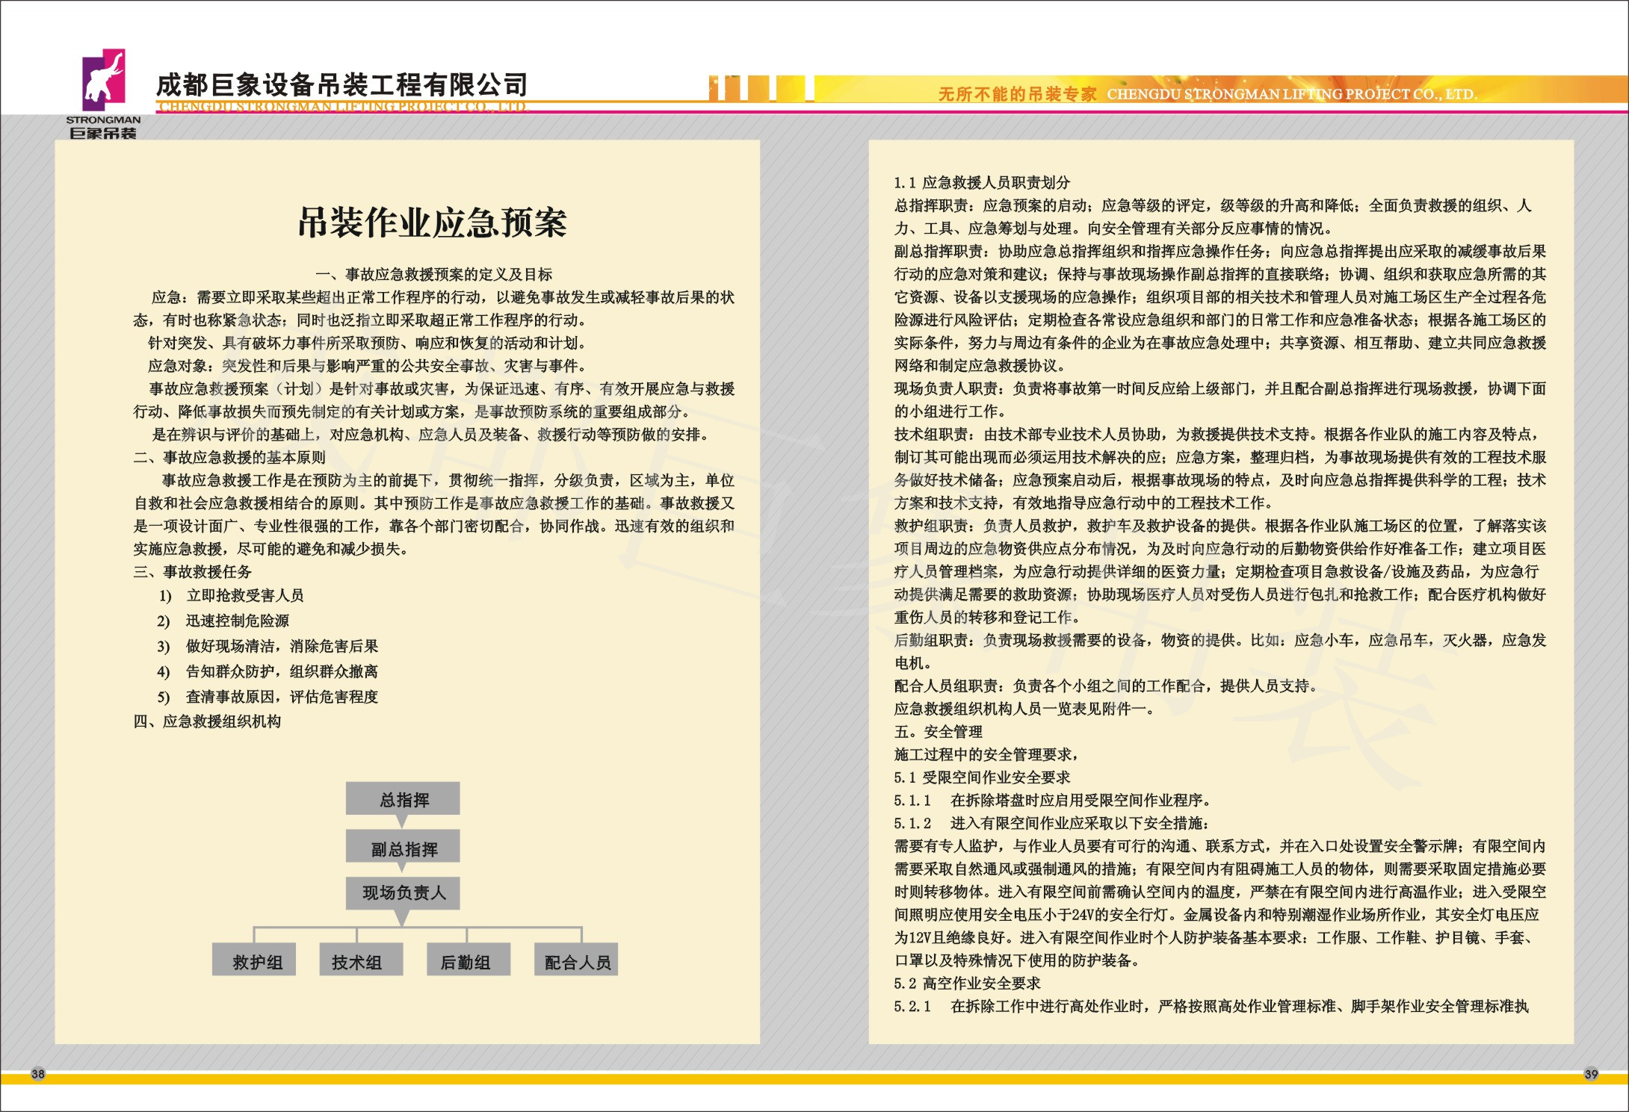Screen dimensions: 1629x1112
Task: Click section 5.2 高空作业安全要求
Action: pyautogui.click(x=967, y=984)
